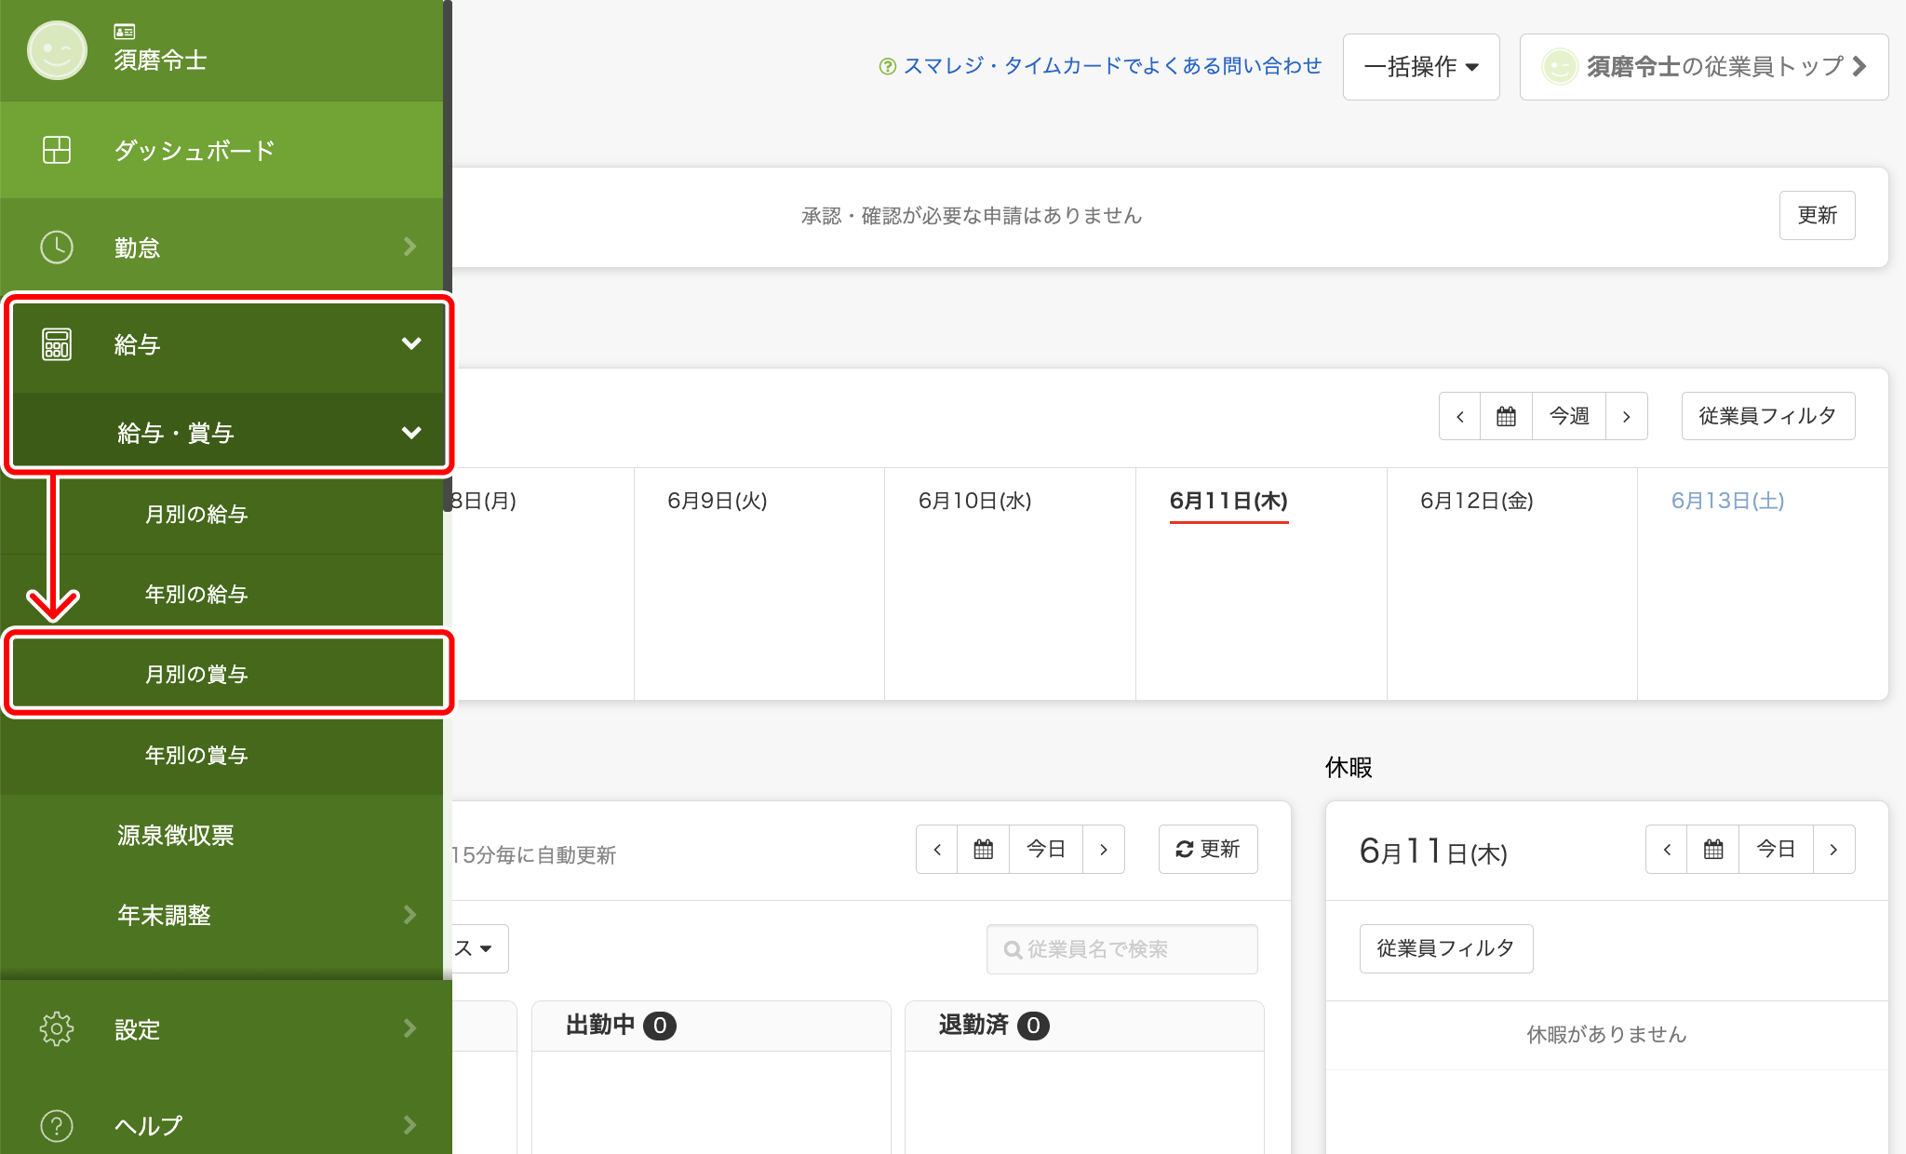Expand the 年末調整 submenu chevron

409,914
